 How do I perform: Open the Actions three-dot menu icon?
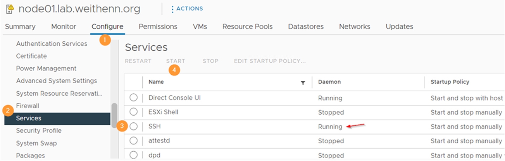tap(172, 9)
